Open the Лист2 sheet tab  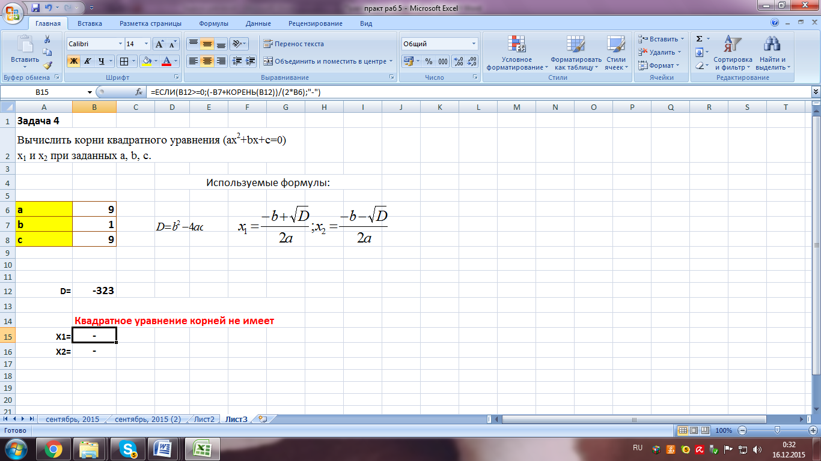pyautogui.click(x=204, y=419)
